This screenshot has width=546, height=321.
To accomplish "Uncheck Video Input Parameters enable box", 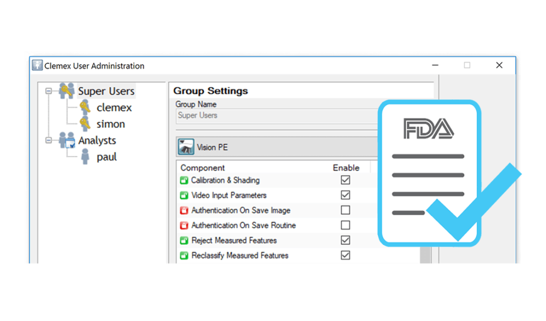I will pos(346,195).
